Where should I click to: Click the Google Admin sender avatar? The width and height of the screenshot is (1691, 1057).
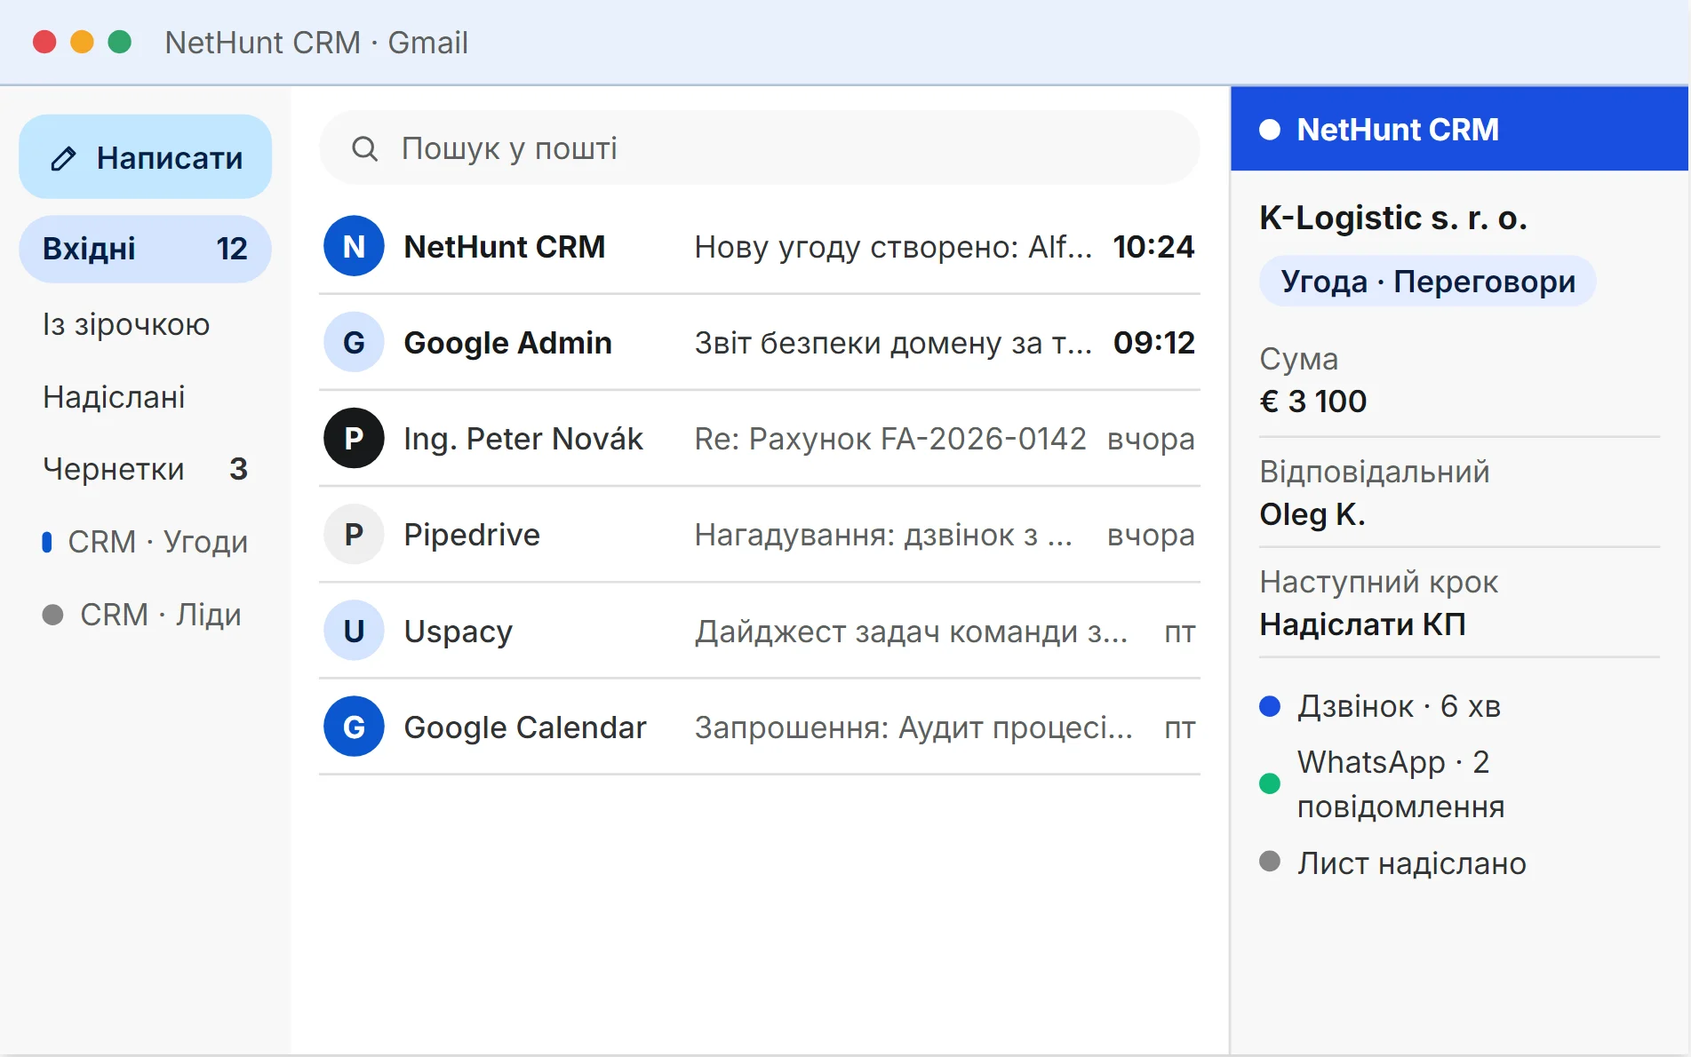354,342
